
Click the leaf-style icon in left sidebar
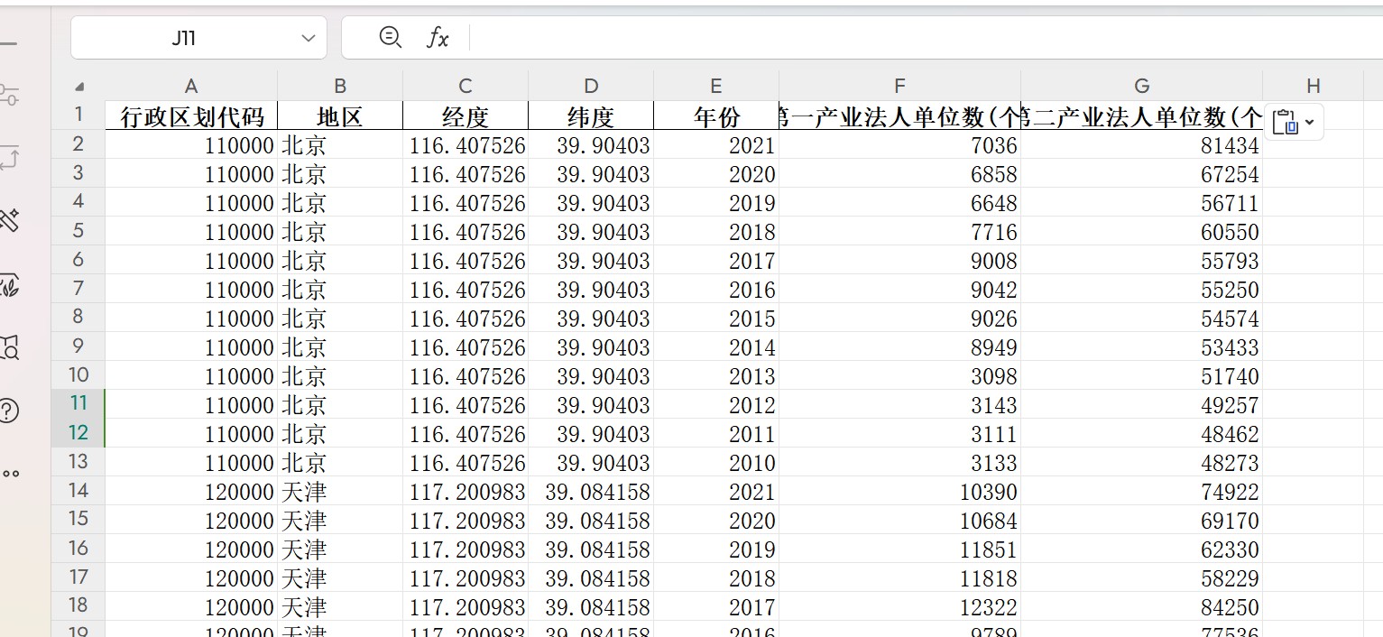tap(9, 287)
